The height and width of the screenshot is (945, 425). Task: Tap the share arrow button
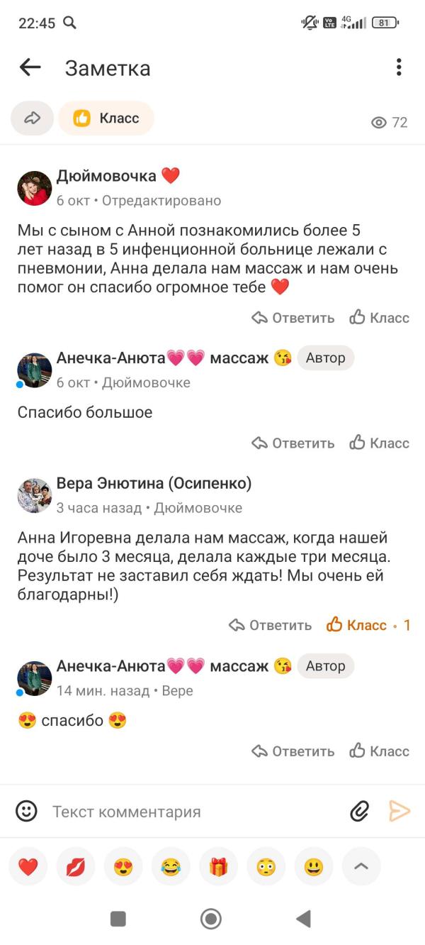coord(32,118)
